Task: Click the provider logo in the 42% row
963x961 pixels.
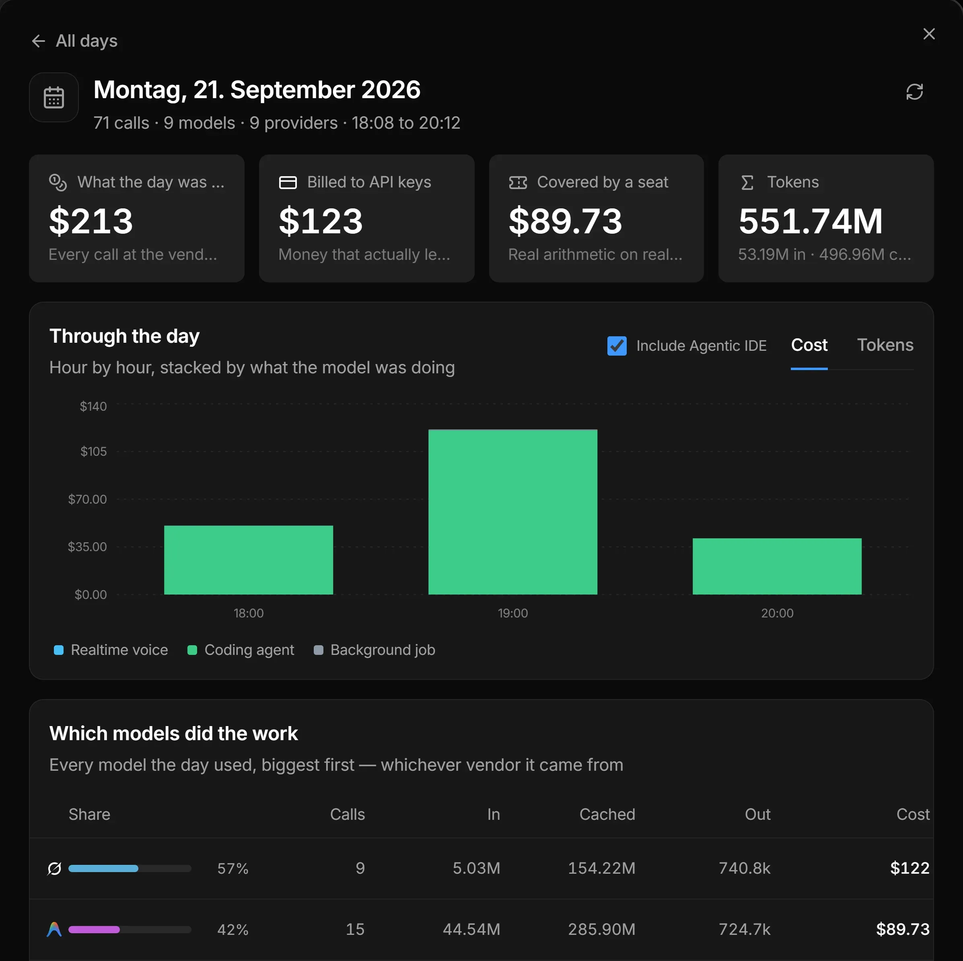Action: click(54, 930)
